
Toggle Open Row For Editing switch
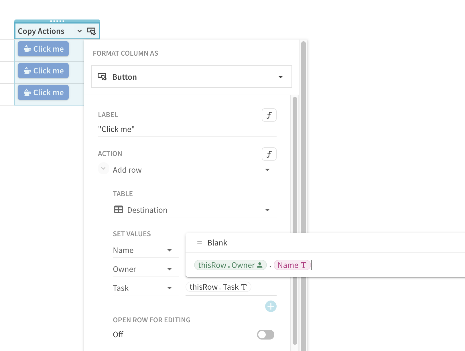click(x=266, y=335)
